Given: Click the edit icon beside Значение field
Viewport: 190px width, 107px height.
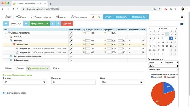Looking at the screenshot, I should [44, 82].
